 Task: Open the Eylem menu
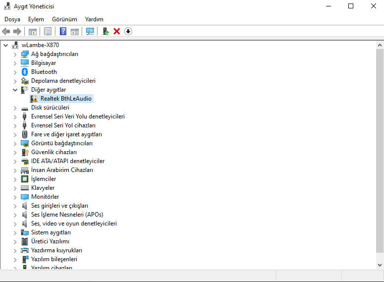point(36,19)
